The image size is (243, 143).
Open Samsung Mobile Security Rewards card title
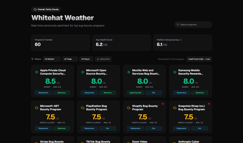click(x=191, y=72)
